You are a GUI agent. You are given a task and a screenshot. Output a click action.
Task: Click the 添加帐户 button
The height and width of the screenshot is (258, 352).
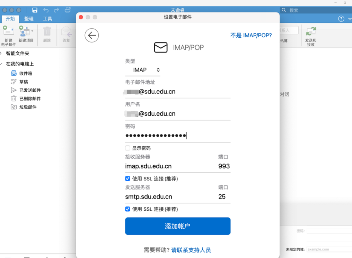coord(178,226)
